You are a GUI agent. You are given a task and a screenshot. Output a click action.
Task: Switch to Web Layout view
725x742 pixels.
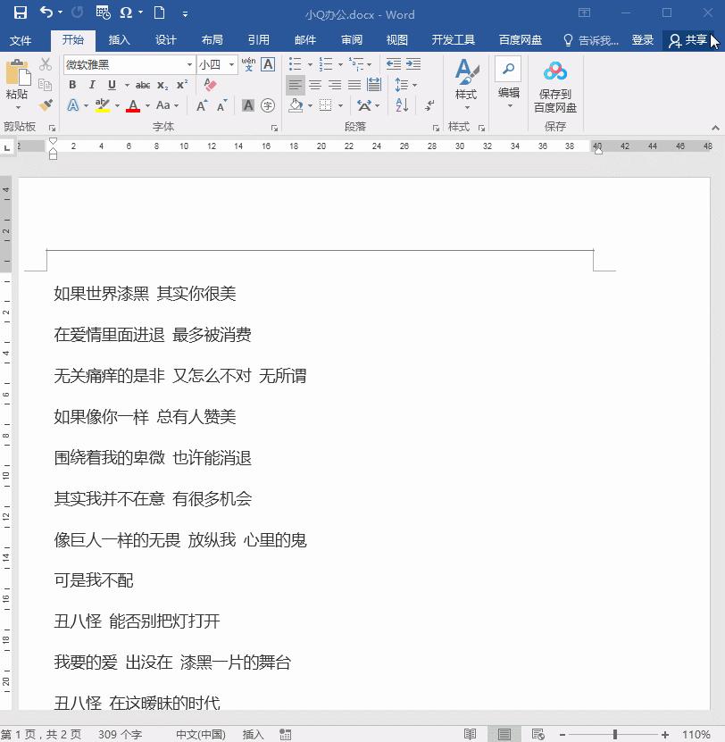pyautogui.click(x=538, y=734)
